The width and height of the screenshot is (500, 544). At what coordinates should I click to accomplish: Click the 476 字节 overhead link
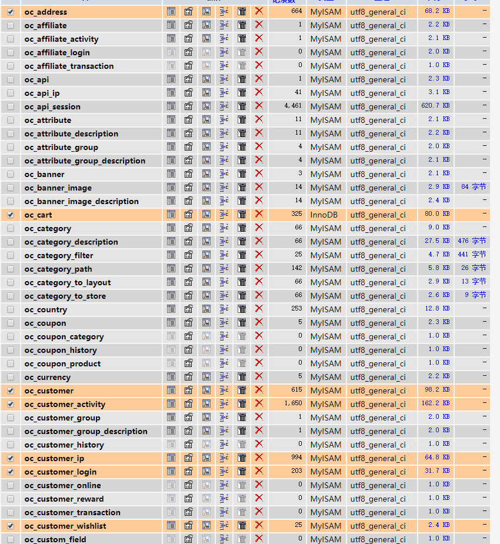(472, 241)
